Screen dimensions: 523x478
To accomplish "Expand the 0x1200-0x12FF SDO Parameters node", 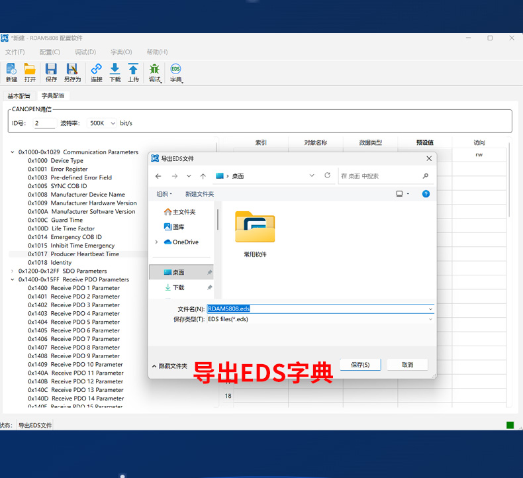I will tap(13, 271).
